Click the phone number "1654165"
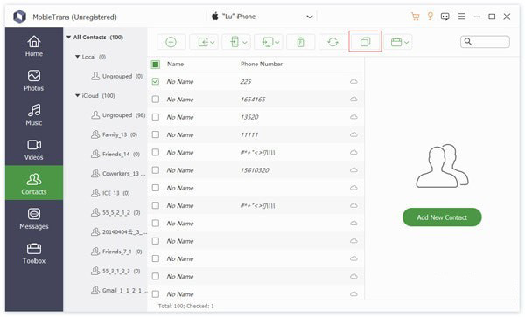The width and height of the screenshot is (525, 317). click(253, 100)
